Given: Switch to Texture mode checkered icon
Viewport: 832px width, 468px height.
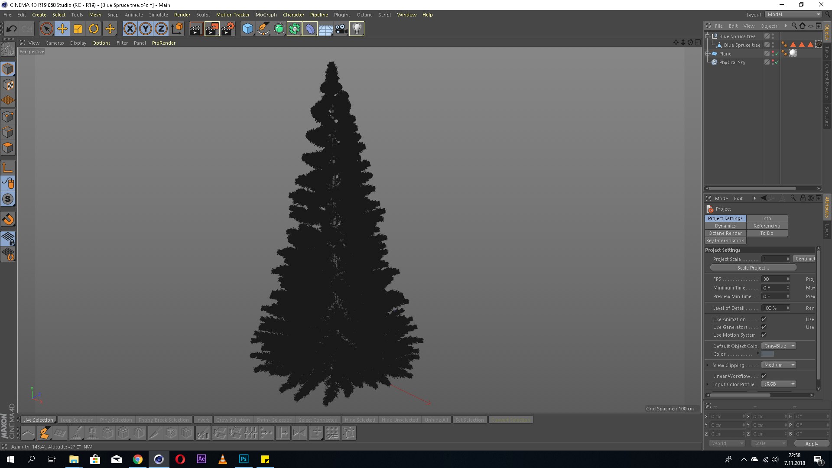Looking at the screenshot, I should 8,85.
